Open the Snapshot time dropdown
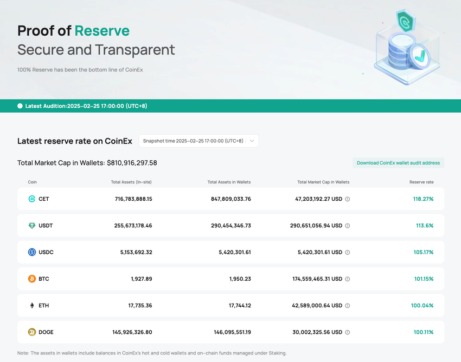The height and width of the screenshot is (362, 461). (x=199, y=141)
